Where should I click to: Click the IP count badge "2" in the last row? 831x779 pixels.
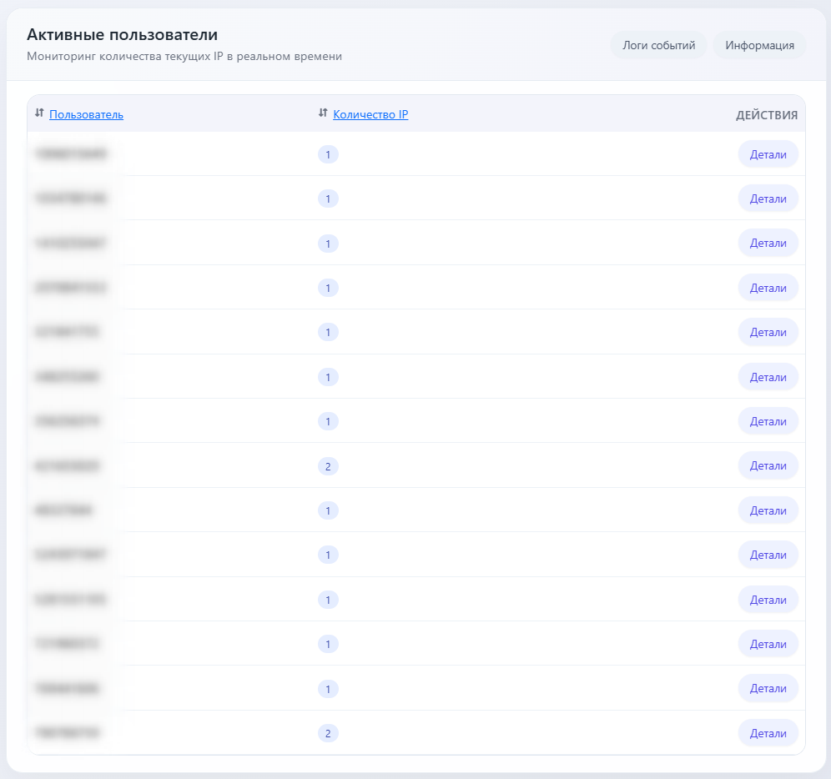click(328, 733)
